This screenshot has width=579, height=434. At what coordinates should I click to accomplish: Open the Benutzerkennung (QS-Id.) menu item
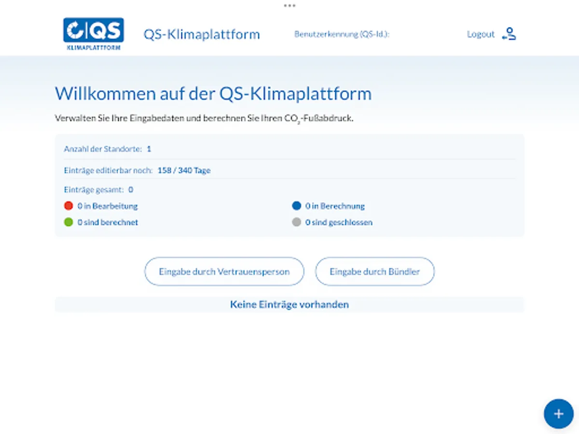[343, 34]
